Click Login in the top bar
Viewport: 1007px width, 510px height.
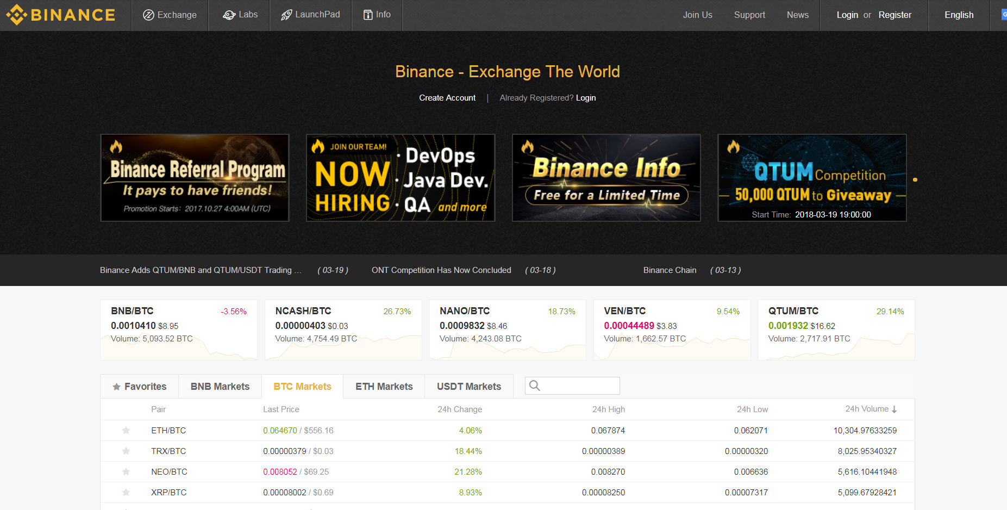coord(847,15)
